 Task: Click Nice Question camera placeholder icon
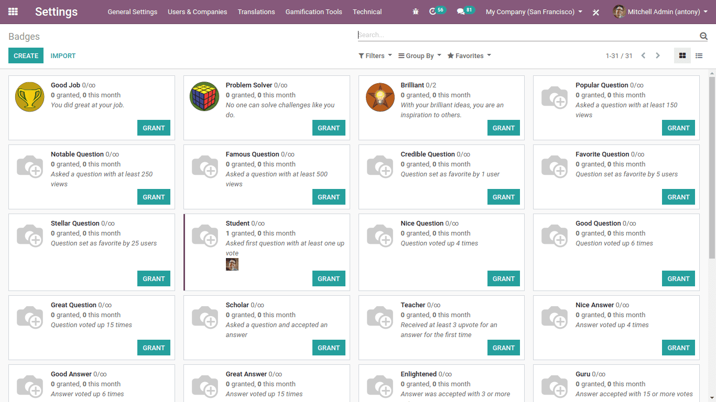[380, 235]
